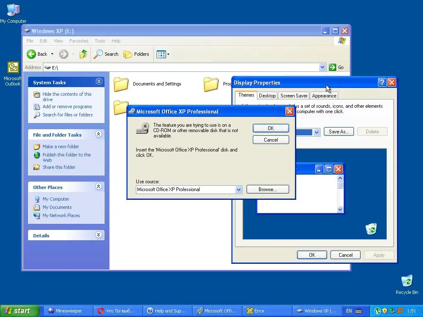
Task: Go Back in Explorer toolbar
Action: [x=37, y=54]
